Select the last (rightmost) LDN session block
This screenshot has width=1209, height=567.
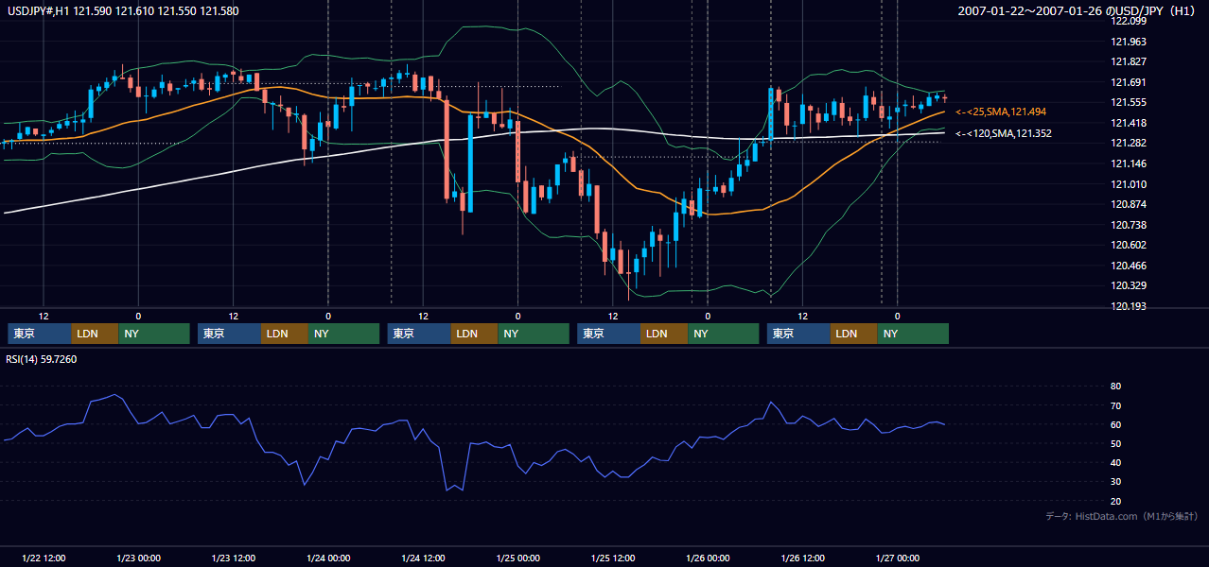854,334
